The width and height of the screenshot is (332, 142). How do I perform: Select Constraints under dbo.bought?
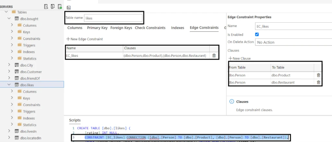[x=31, y=39]
